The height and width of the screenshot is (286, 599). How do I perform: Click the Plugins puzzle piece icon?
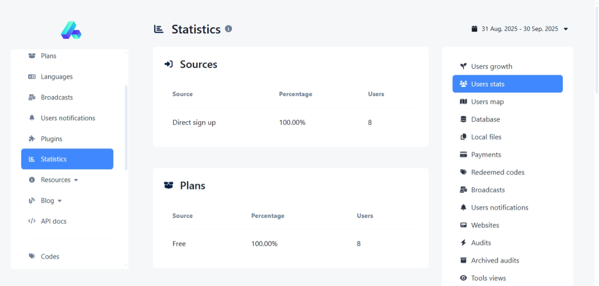tap(32, 139)
